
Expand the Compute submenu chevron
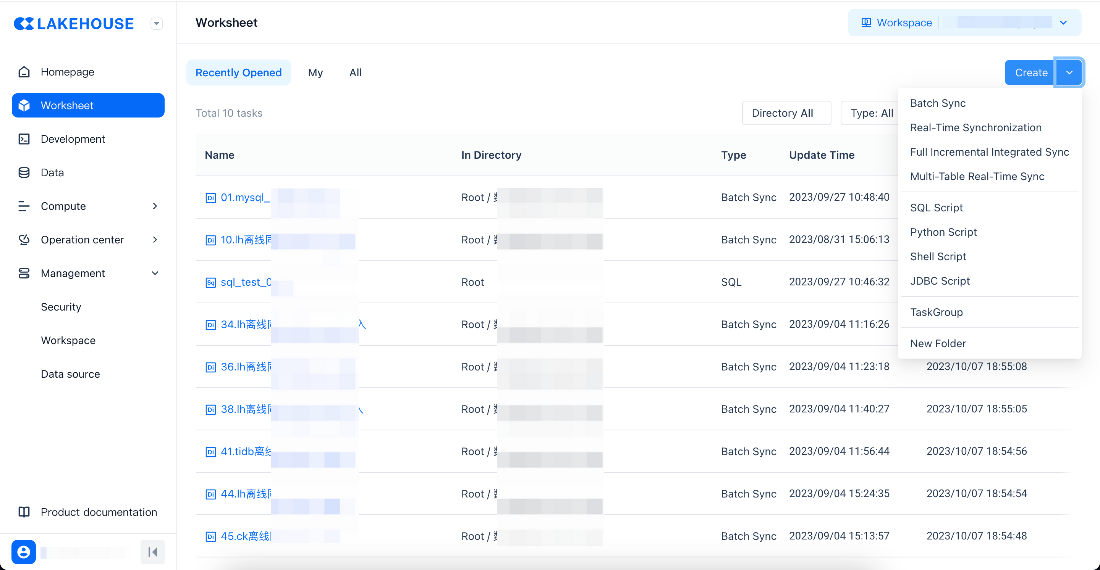155,206
